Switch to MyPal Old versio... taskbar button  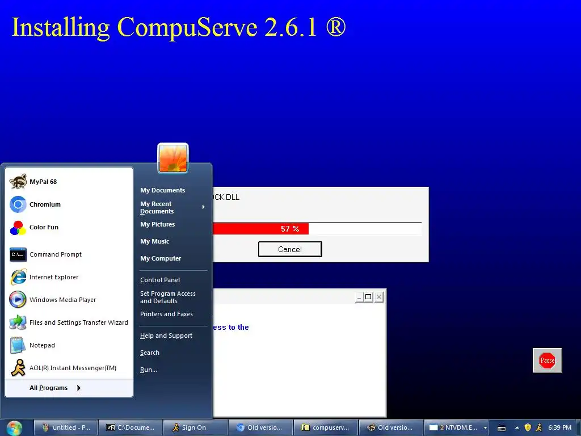click(391, 427)
